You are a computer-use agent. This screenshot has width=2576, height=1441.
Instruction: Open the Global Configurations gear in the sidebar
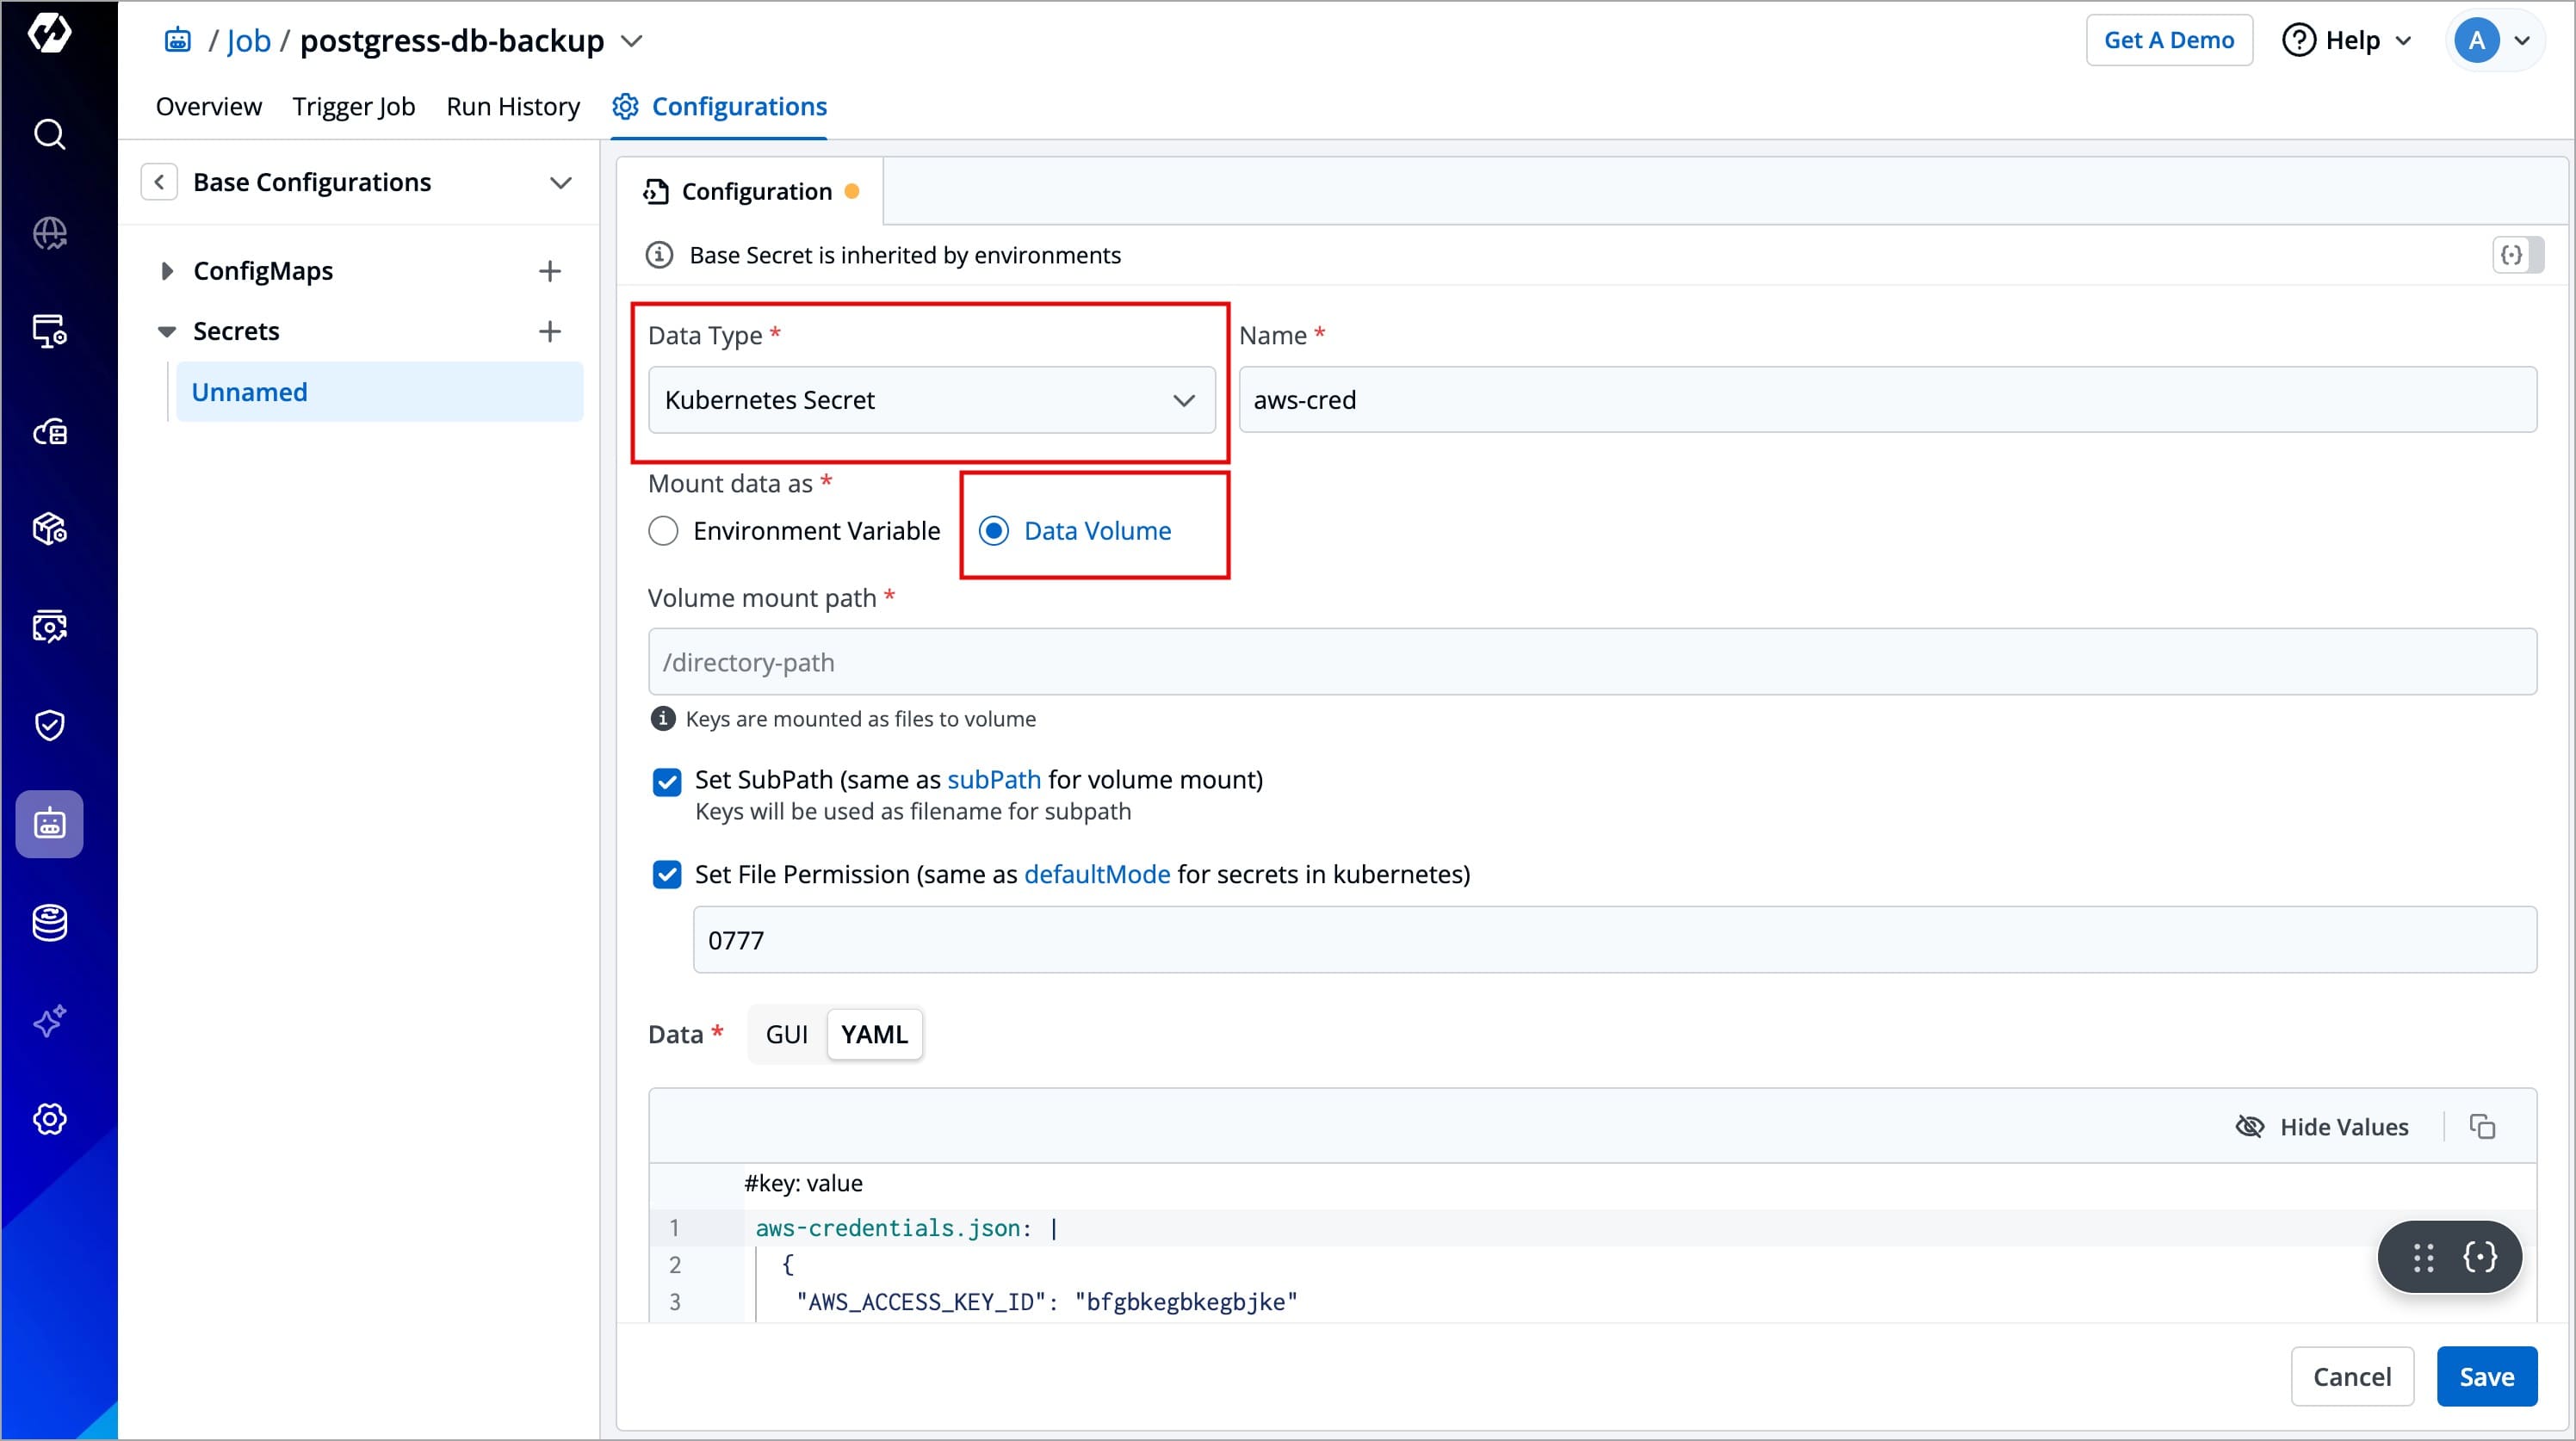(x=49, y=1118)
